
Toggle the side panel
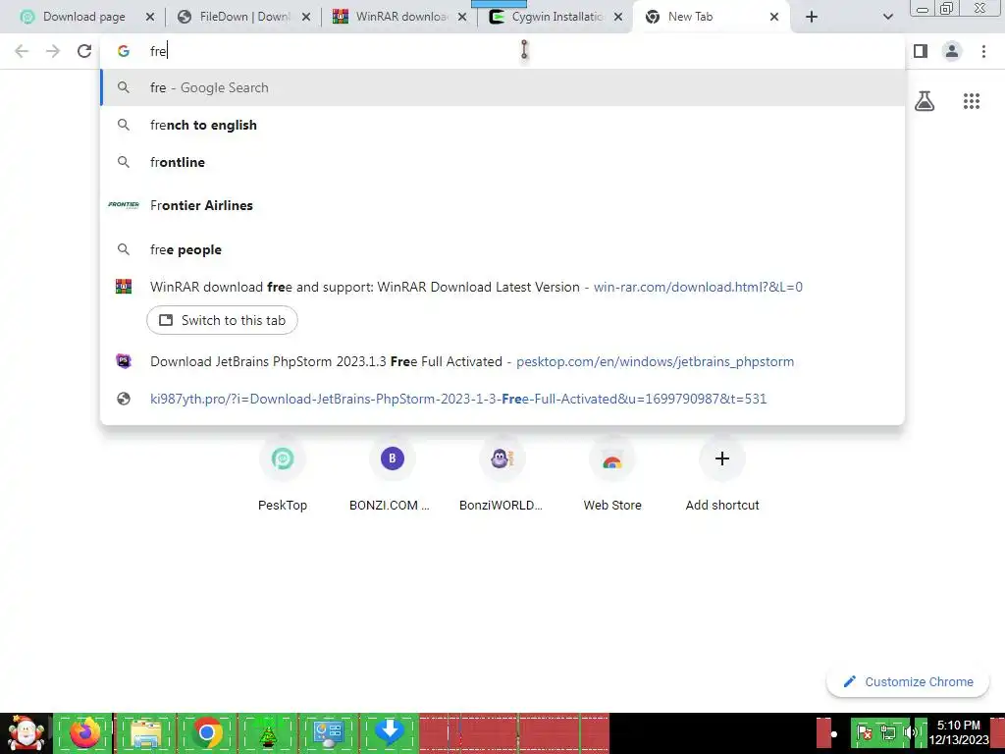(x=921, y=51)
